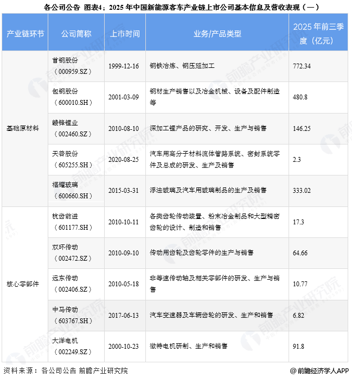Click stock code （002460.SZ）
Screen dimensions: 352x377
(x=73, y=134)
